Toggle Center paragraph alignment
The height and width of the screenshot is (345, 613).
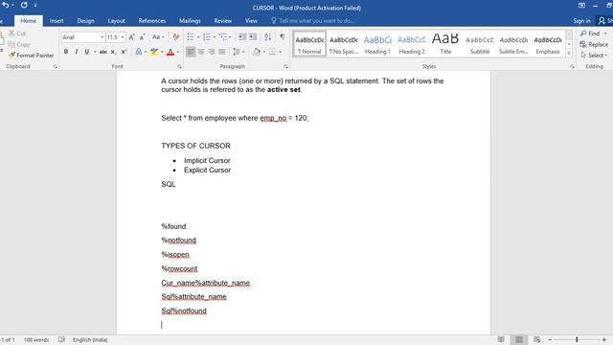pos(201,52)
